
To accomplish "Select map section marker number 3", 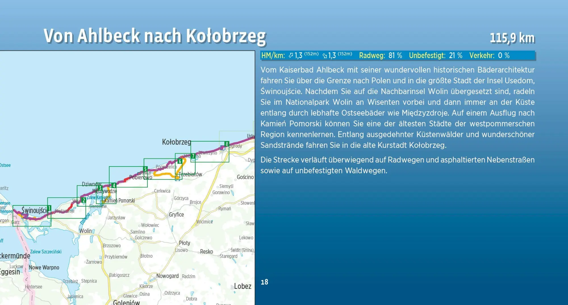I will (100, 188).
